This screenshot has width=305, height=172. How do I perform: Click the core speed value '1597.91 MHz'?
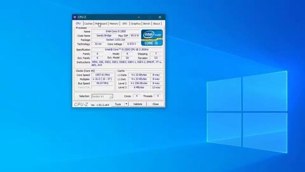click(x=102, y=75)
